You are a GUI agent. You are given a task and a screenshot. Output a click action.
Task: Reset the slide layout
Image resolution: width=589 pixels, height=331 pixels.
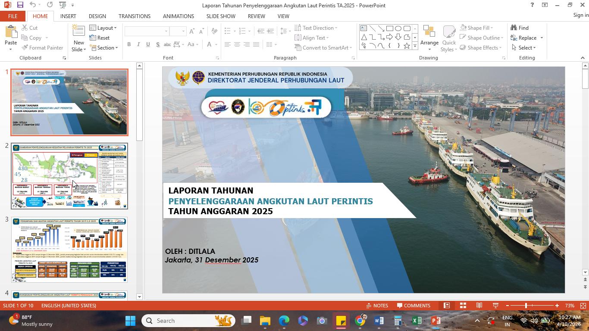click(100, 38)
